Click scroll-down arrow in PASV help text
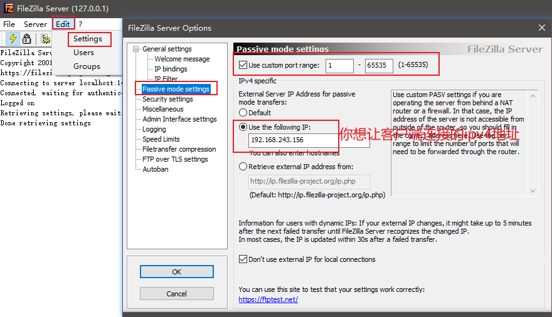This screenshot has width=552, height=317. pos(533,191)
